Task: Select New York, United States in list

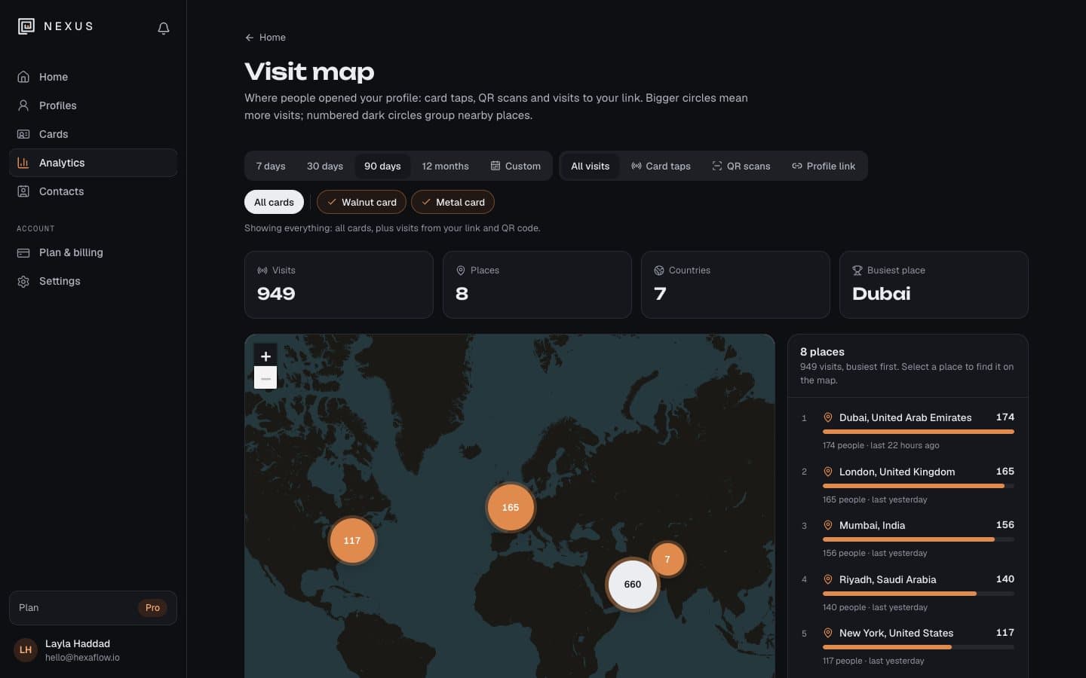Action: pos(908,646)
